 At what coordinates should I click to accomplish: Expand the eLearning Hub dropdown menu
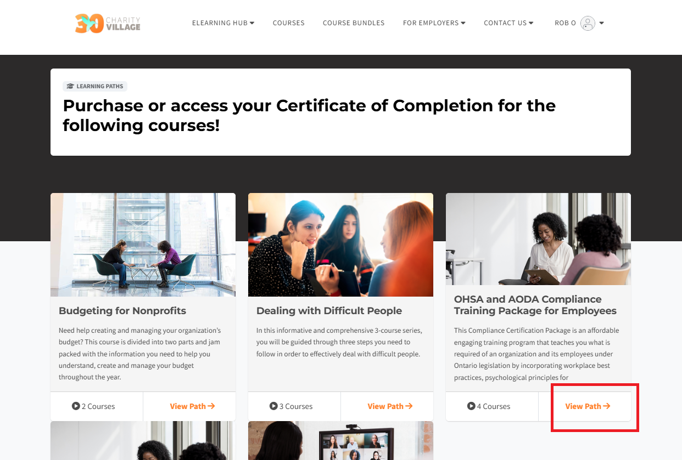(223, 23)
